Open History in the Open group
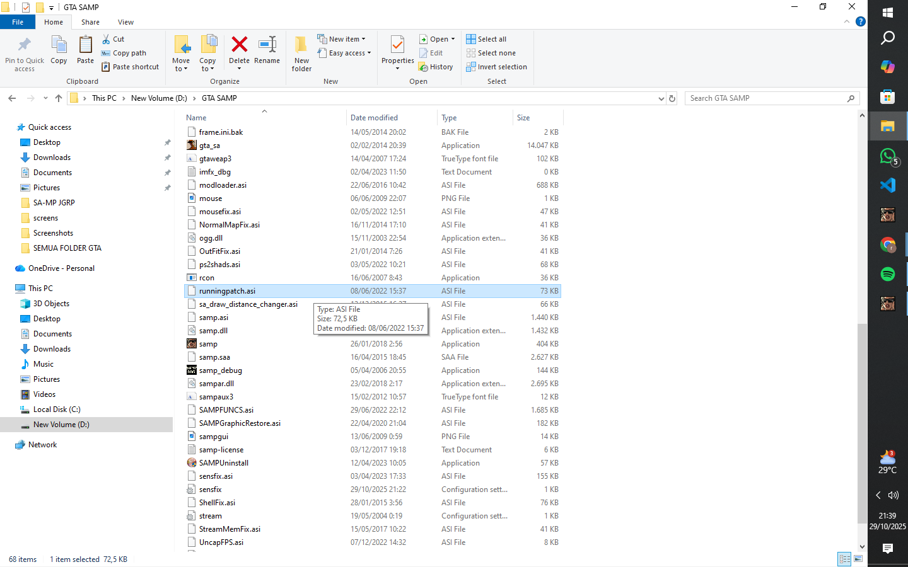 pos(436,67)
